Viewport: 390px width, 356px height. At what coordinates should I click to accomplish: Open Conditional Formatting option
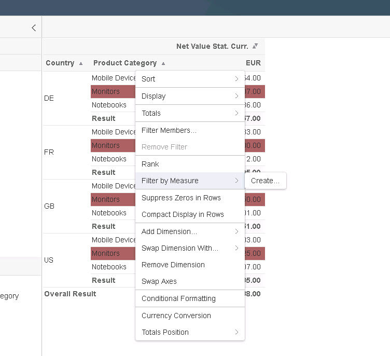pyautogui.click(x=178, y=298)
